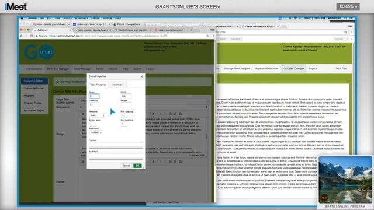Screen dimensions: 374x210
Task: Open Bookmarks in macOS menu bar
Action: 82,18
